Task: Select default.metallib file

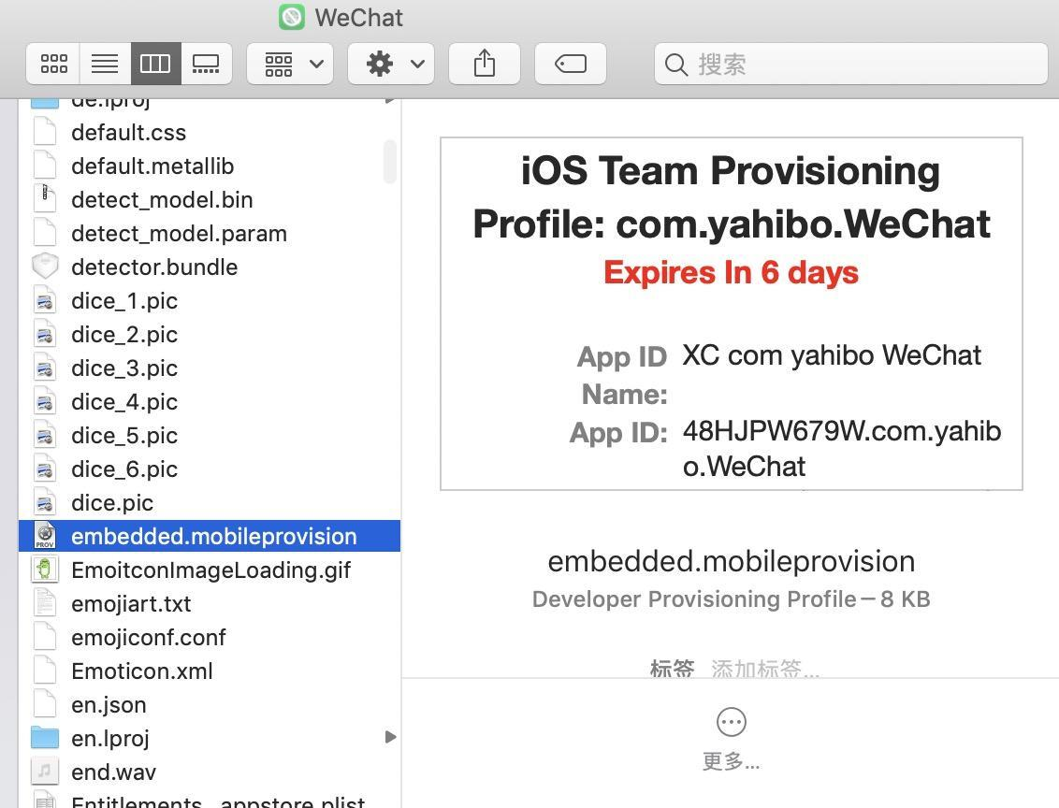Action: pos(210,166)
